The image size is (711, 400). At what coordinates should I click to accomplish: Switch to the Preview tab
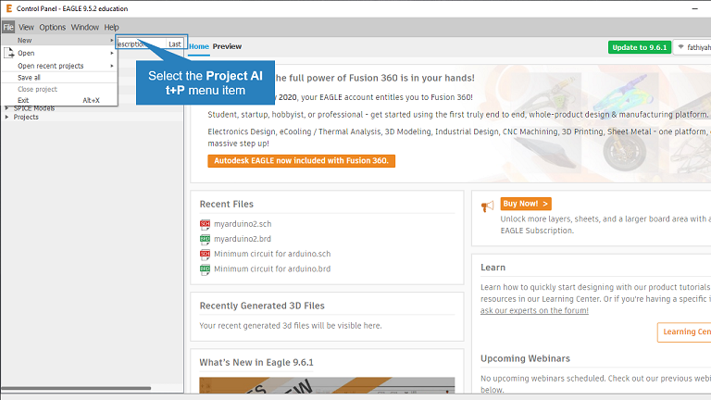tap(227, 46)
